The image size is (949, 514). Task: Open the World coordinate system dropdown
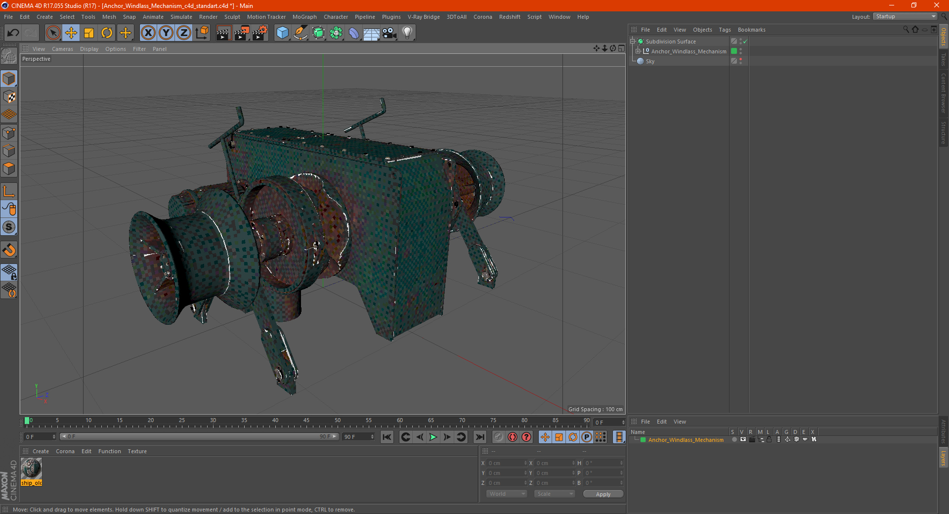507,494
